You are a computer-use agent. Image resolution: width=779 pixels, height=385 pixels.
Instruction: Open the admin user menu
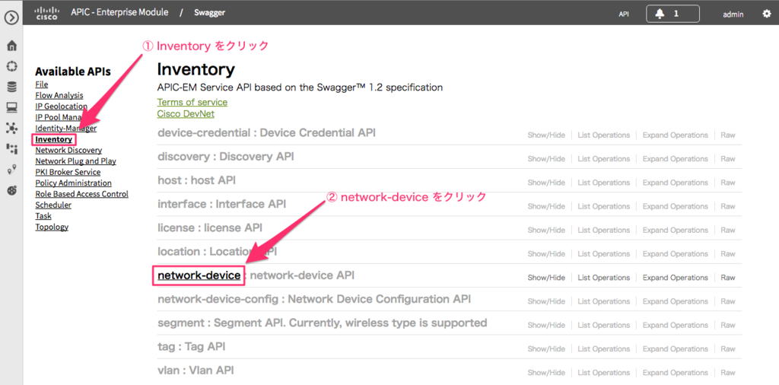pos(733,14)
